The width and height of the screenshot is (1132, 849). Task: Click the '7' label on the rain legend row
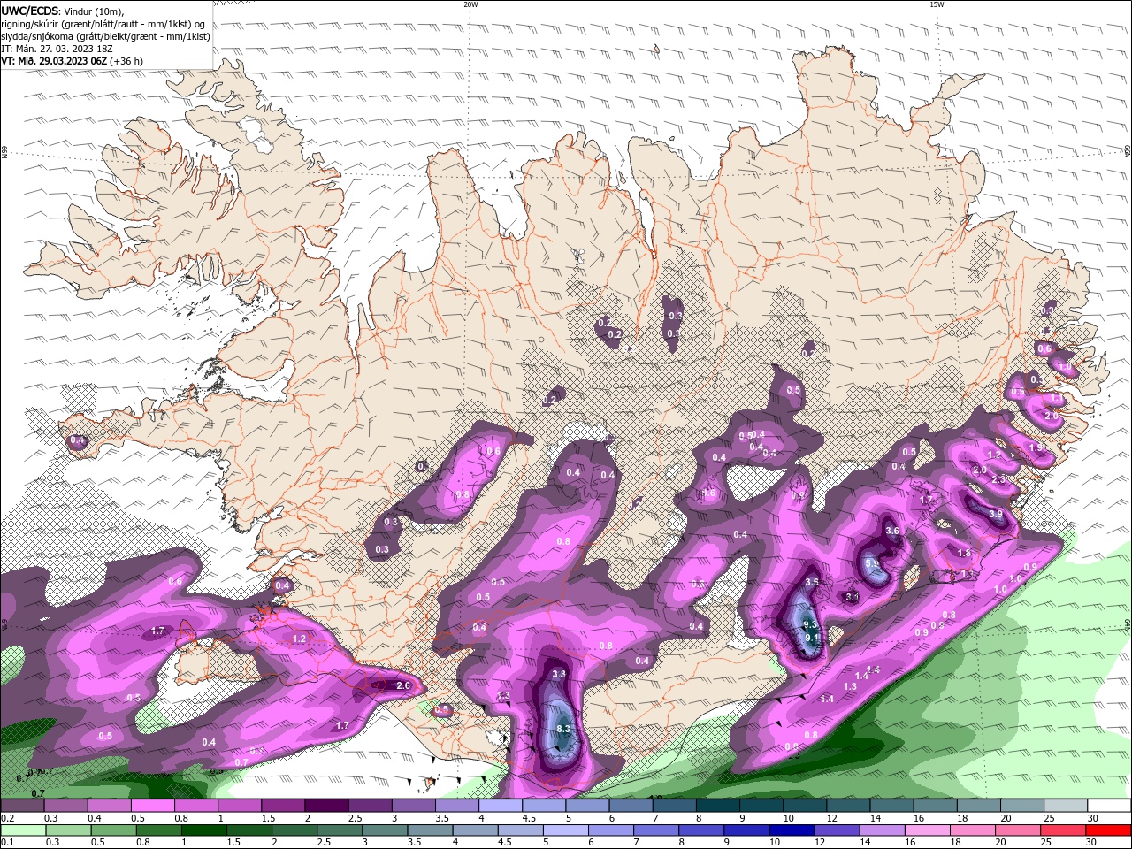pyautogui.click(x=636, y=843)
